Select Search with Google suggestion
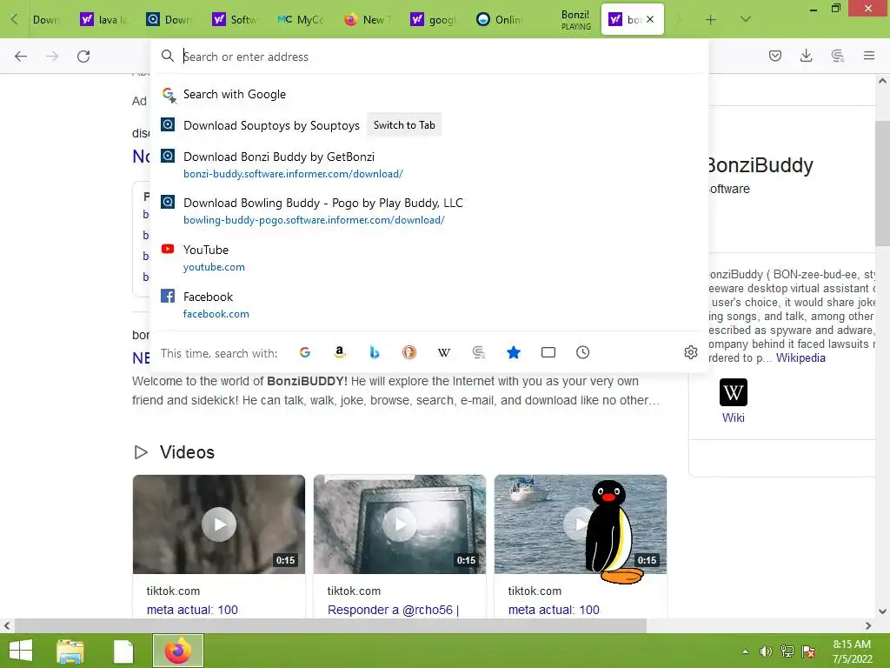Image resolution: width=890 pixels, height=668 pixels. tap(429, 94)
